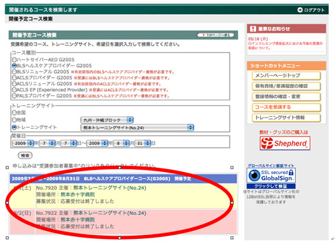Open start day 7 dropdown
336x247 pixels.
click(69, 143)
